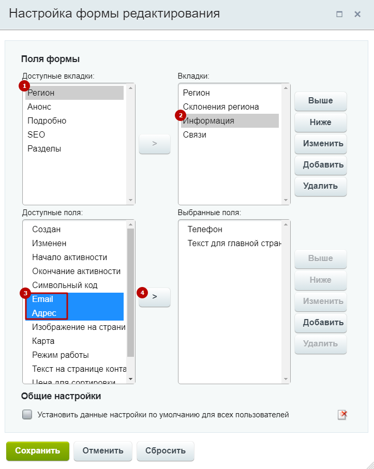Move the tab up with the top Выше button

(320, 101)
